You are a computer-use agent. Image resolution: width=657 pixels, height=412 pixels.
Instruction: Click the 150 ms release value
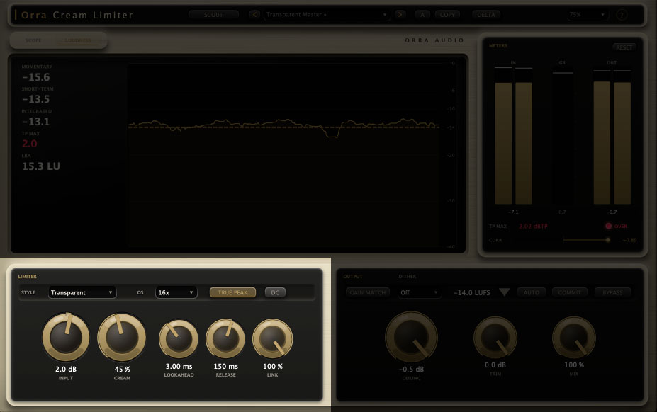coord(226,367)
